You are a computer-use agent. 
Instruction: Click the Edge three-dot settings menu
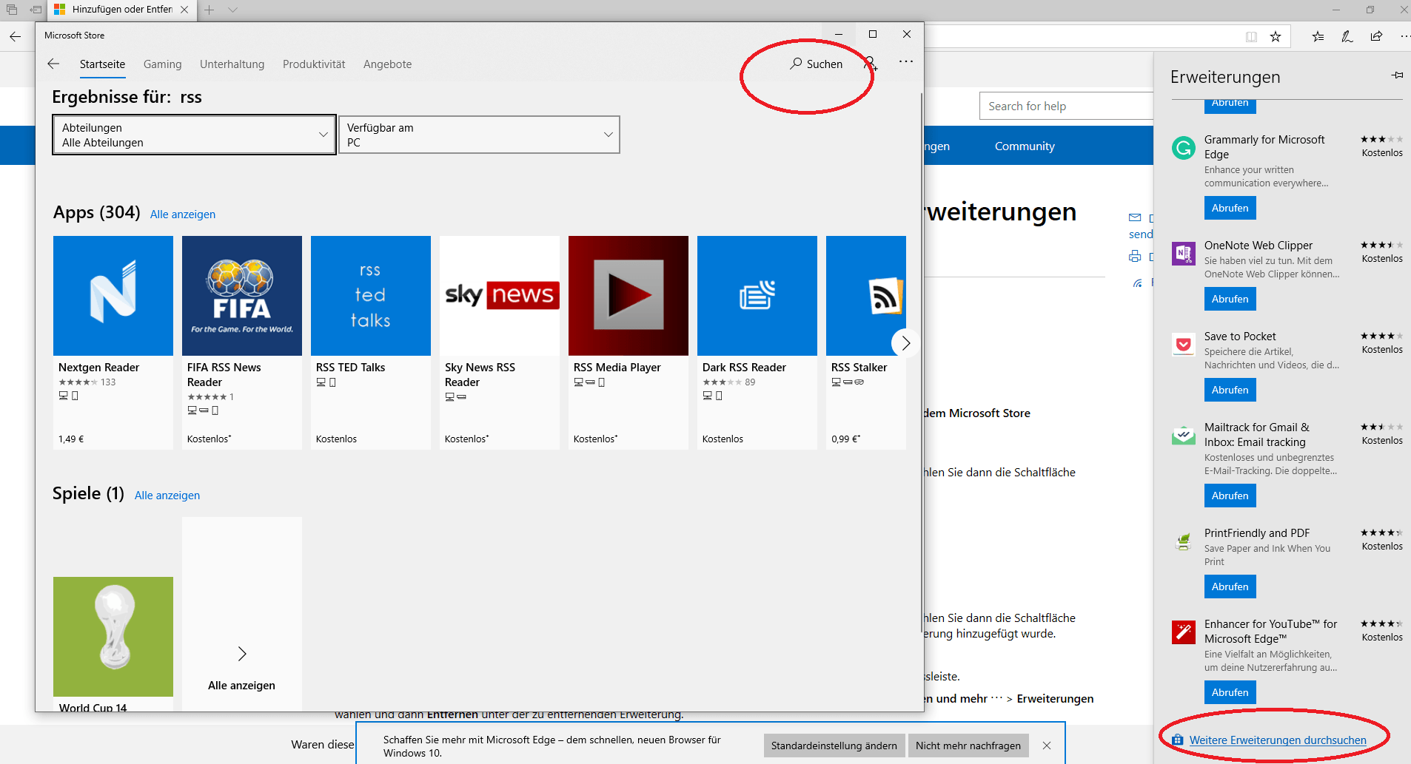[x=1404, y=36]
